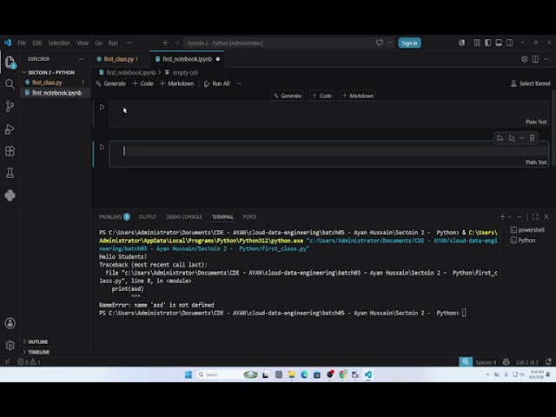Open the View menu
The image size is (556, 417).
pos(83,43)
